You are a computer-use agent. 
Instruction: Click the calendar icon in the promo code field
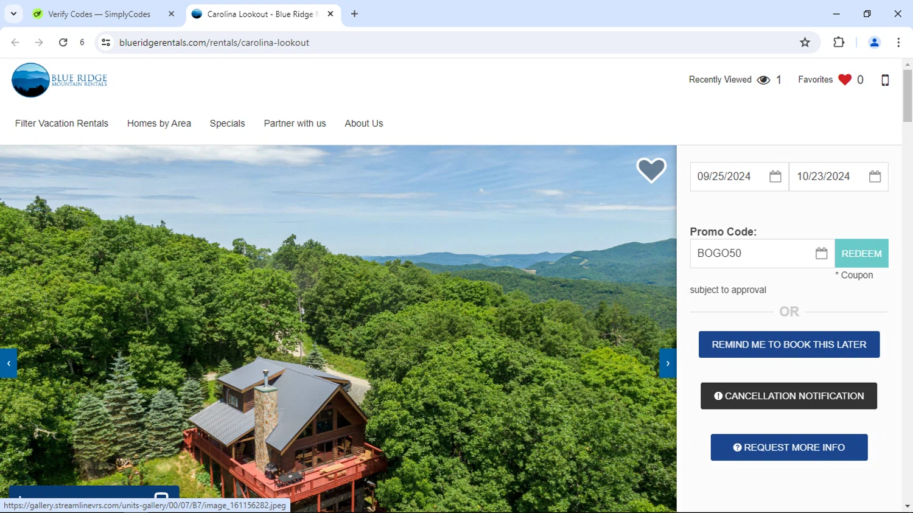pyautogui.click(x=821, y=253)
